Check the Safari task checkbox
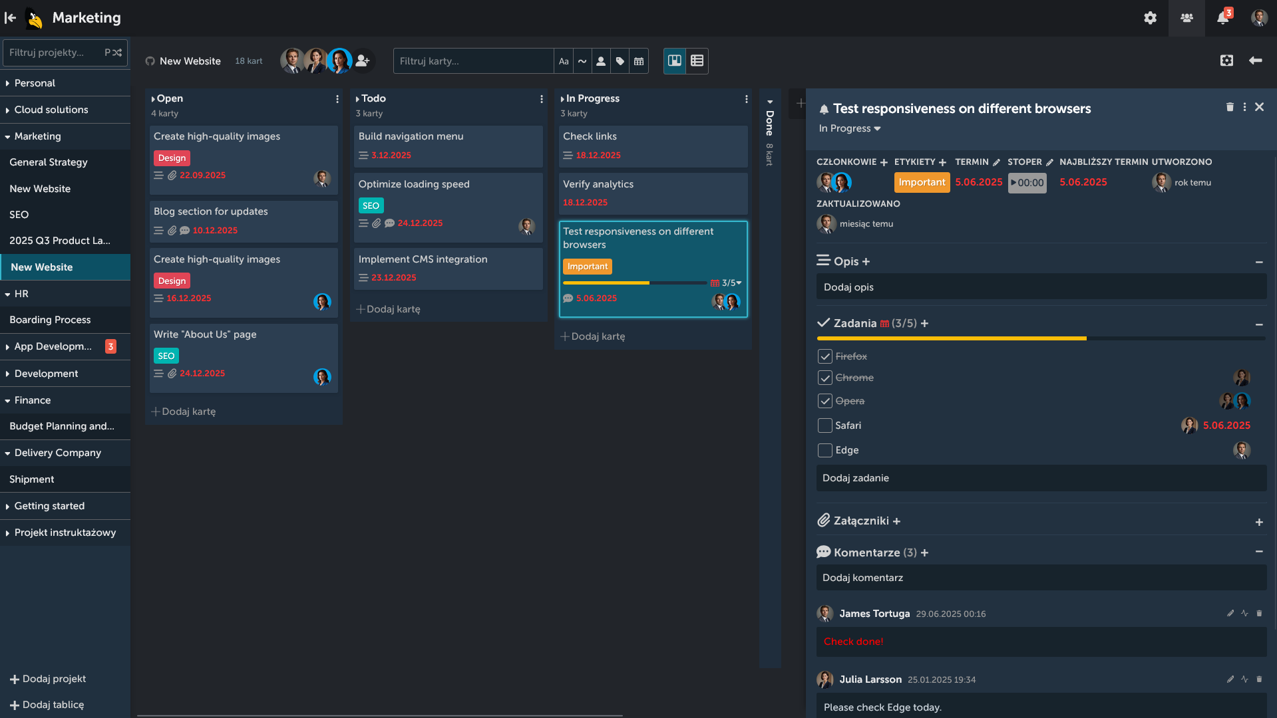Screen dimensions: 1277x718 pyautogui.click(x=824, y=425)
